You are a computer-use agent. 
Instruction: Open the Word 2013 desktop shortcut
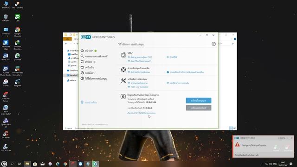coord(6,57)
